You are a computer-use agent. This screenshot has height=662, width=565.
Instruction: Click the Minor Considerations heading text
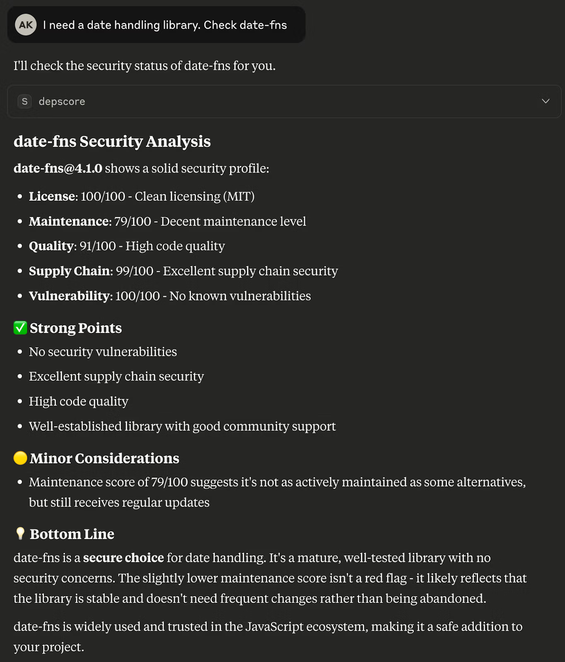pyautogui.click(x=104, y=458)
